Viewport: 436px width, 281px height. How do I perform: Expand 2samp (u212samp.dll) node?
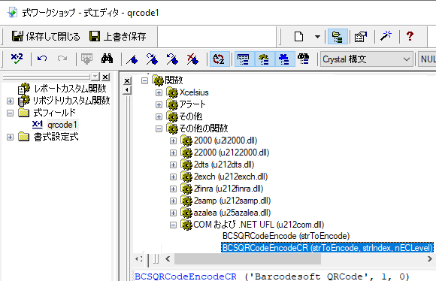point(173,201)
